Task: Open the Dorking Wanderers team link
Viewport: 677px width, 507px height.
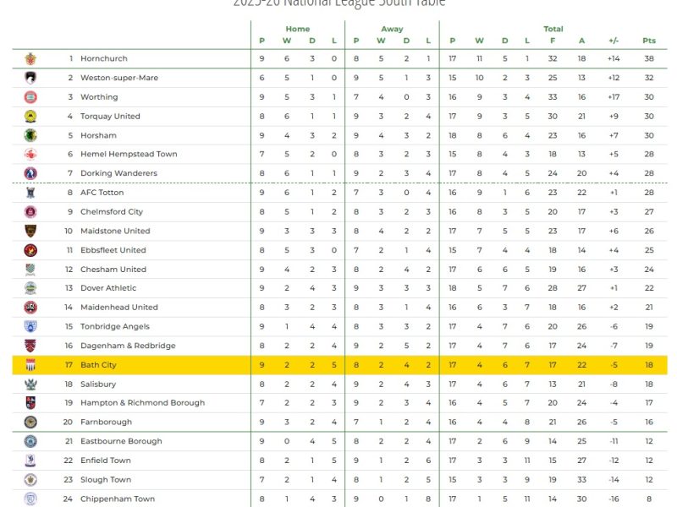Action: click(118, 173)
